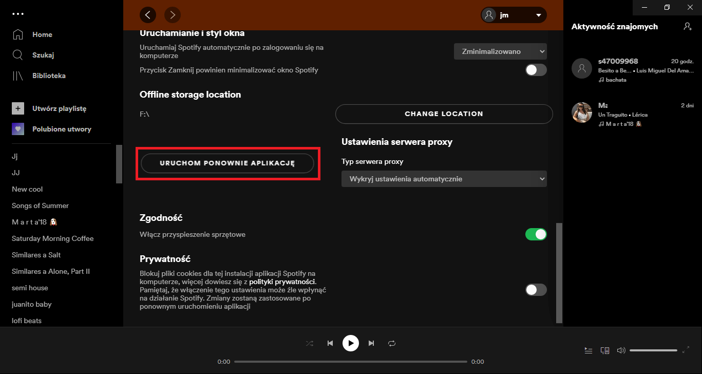Click URUCHOM PONOWNIE APLIKACJĘ button
702x374 pixels.
point(227,163)
